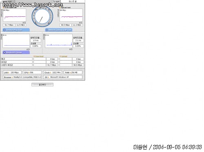Click the 90.5 Mbps cell in the Upload column
The height and width of the screenshot is (152, 204).
78,65
